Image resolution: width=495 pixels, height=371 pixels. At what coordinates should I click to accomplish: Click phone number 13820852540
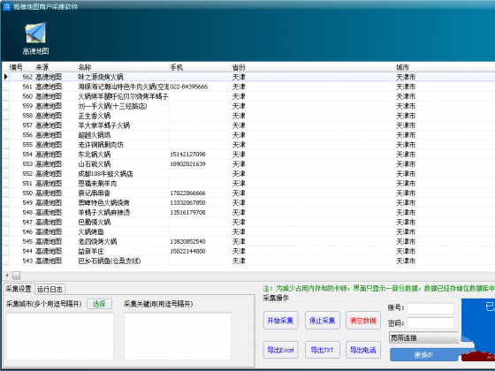coord(187,242)
